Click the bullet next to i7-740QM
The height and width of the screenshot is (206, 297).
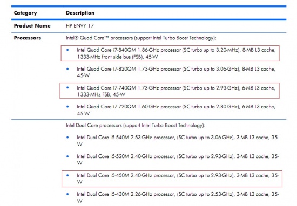(67, 87)
